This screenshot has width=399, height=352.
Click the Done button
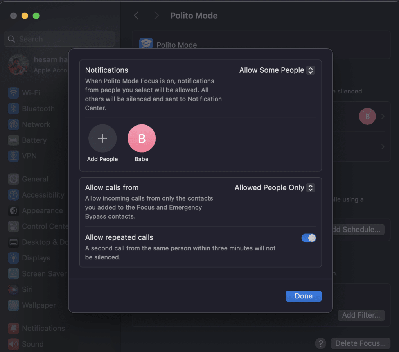coord(304,296)
